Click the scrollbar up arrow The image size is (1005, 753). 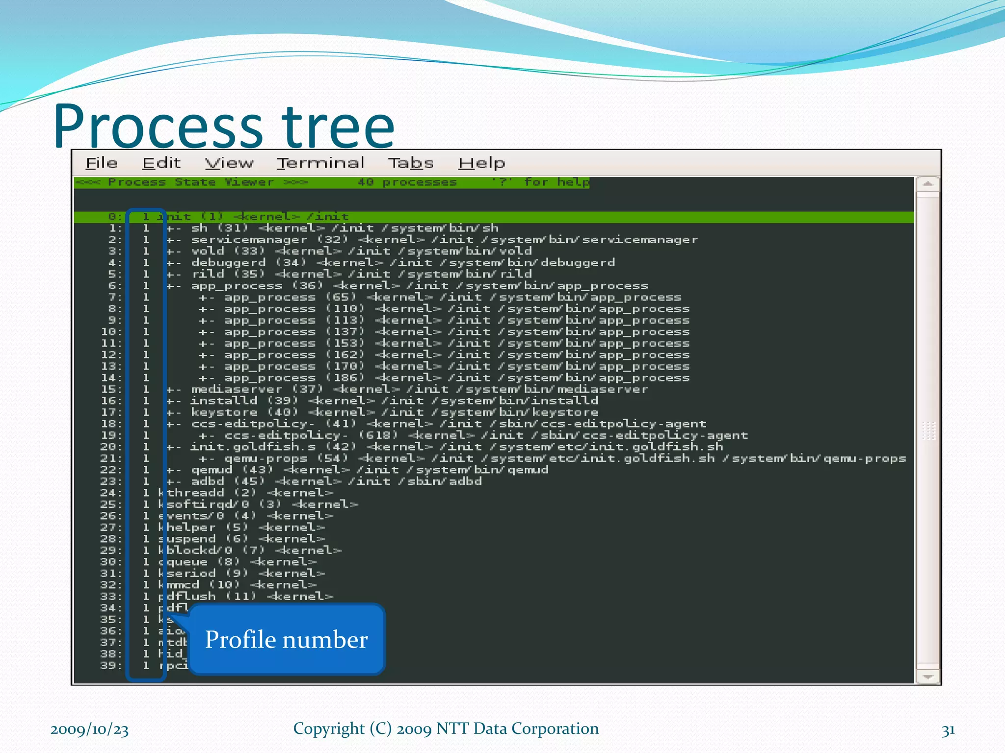click(x=927, y=185)
